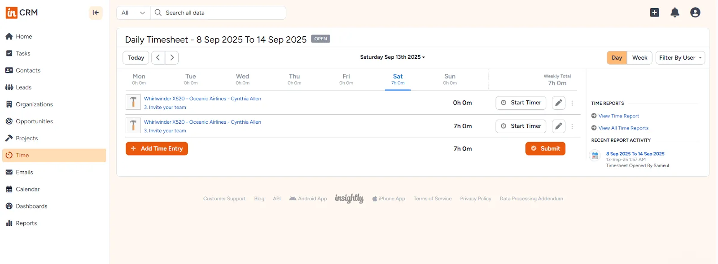The width and height of the screenshot is (718, 264).
Task: Collapse the sidebar with the arrow icon
Action: 96,13
